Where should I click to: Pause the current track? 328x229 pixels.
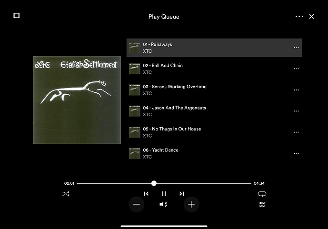click(164, 194)
